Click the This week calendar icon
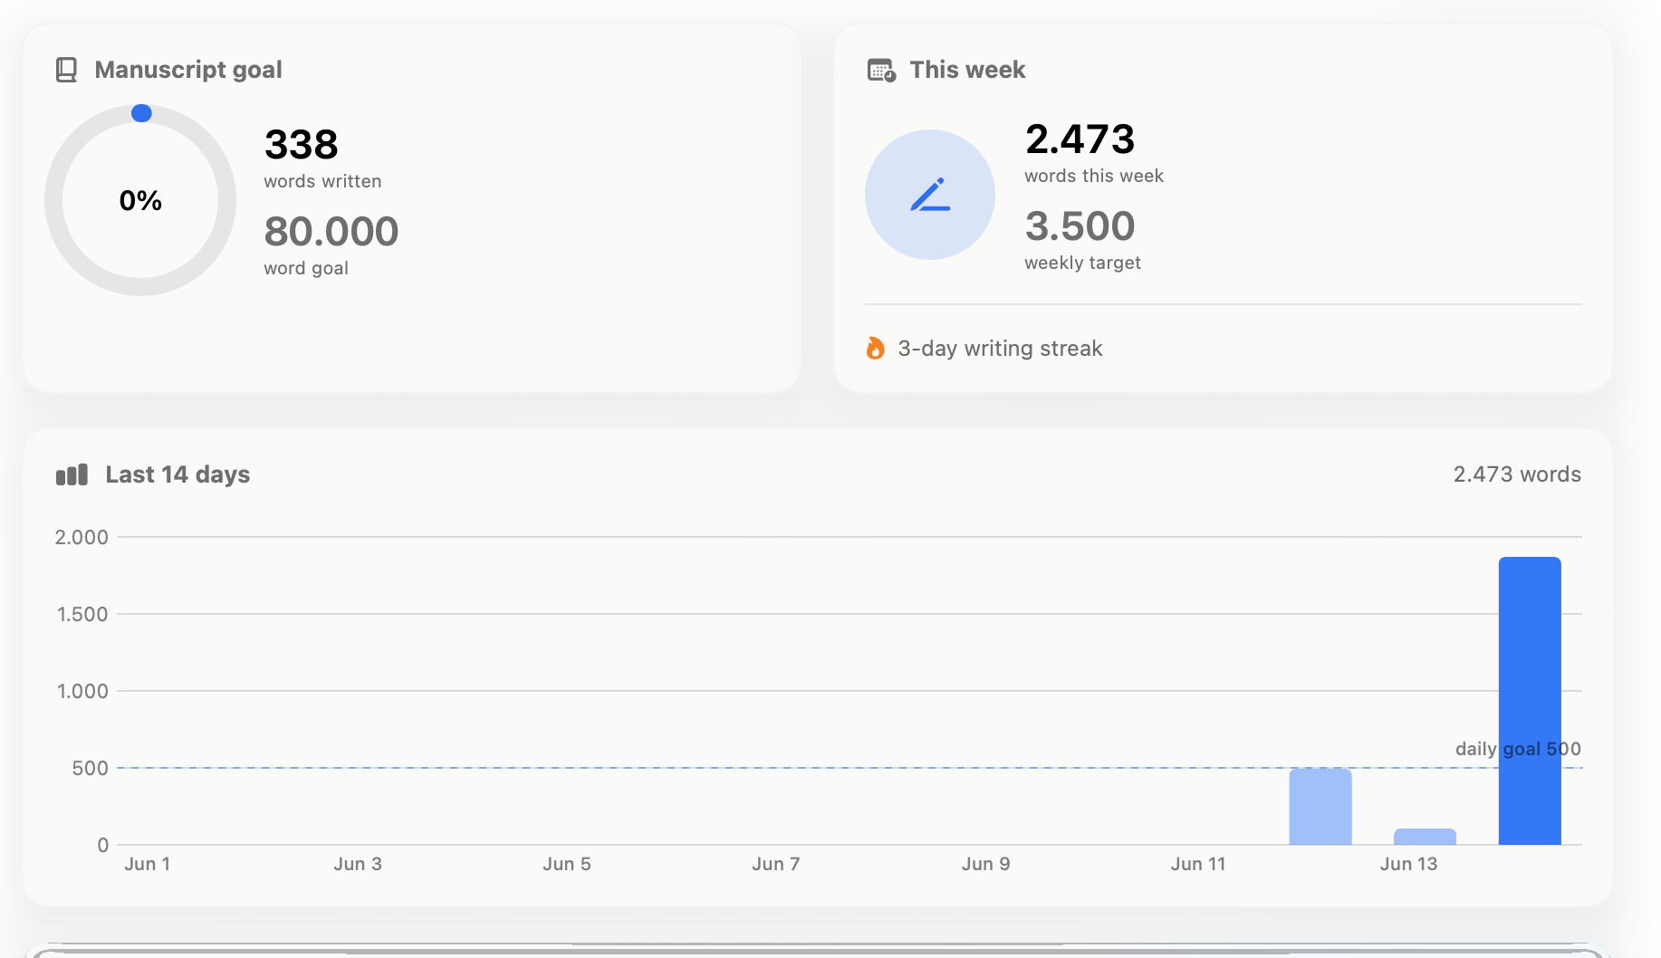Viewport: 1661px width, 958px height. pos(881,70)
